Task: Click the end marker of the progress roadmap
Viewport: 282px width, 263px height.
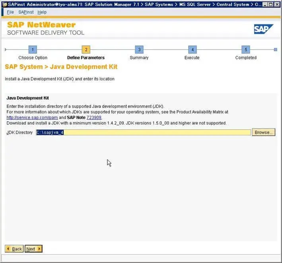Action: pos(276,49)
